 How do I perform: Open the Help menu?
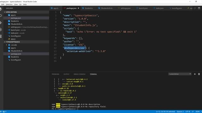25,4
